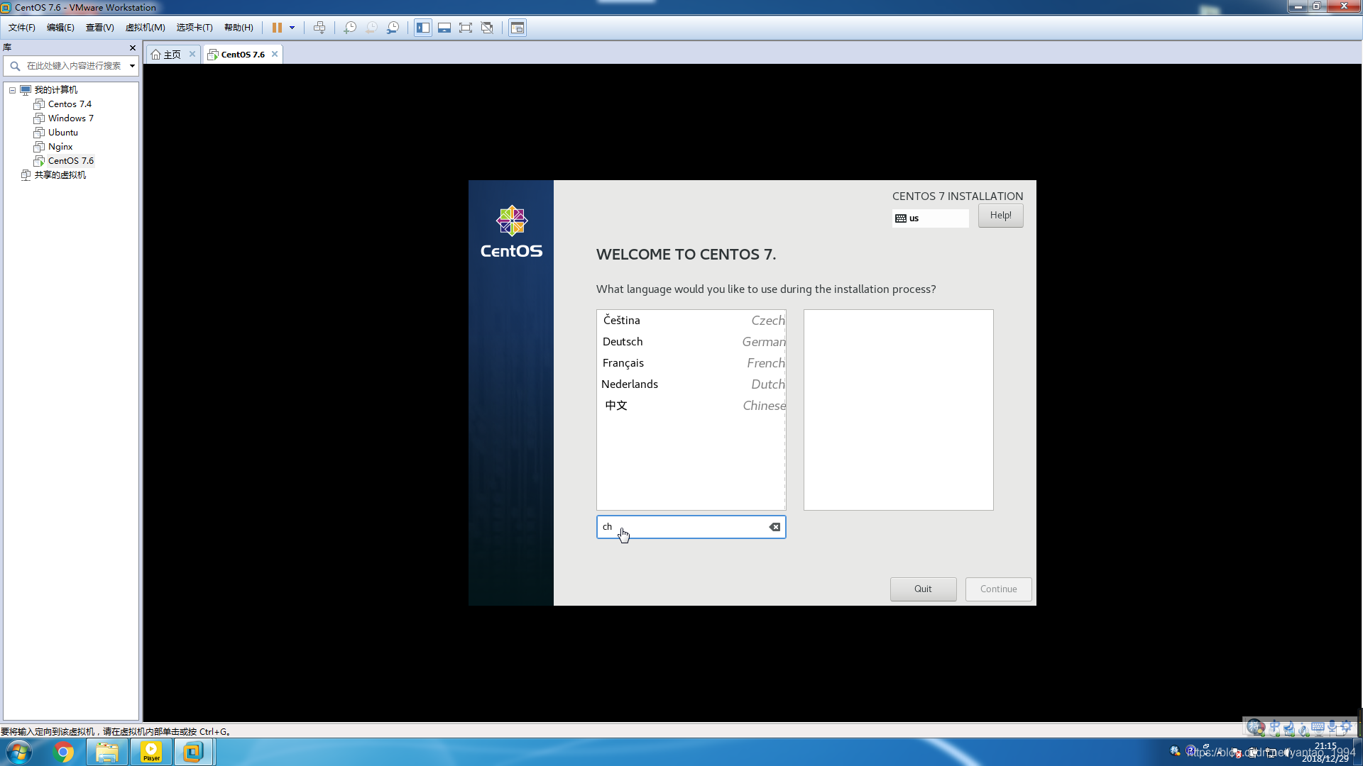The image size is (1363, 766).
Task: Enter full screen mode using toolbar icon
Action: [466, 28]
